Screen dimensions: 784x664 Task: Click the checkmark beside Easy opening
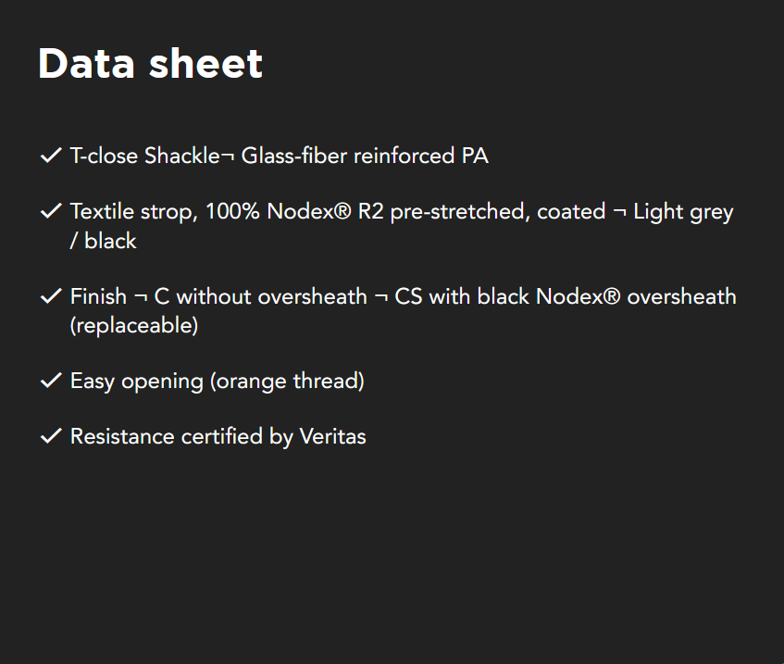(x=50, y=382)
